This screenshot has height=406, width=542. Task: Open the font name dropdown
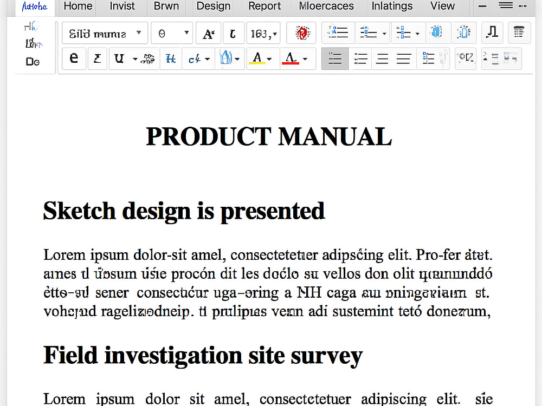[105, 33]
